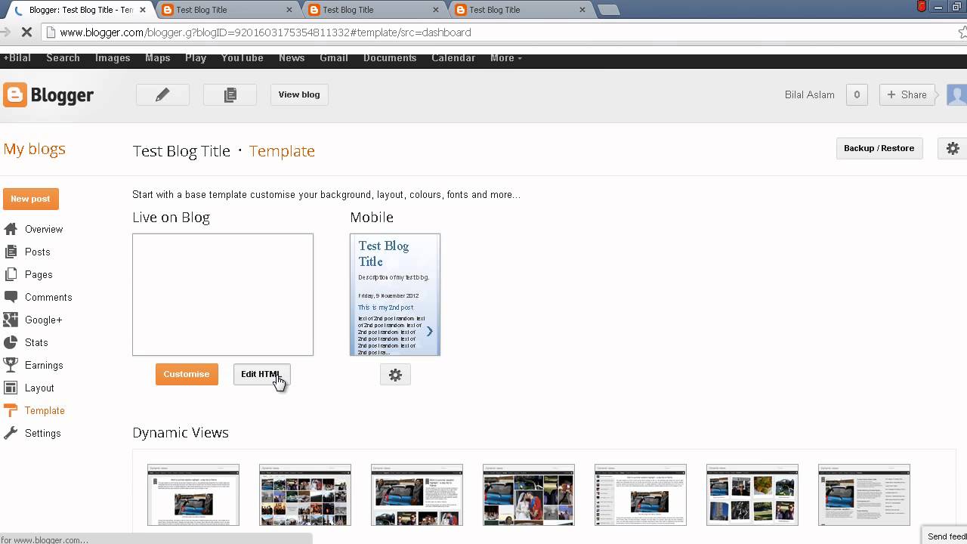Close the first Blogger browser tab
Screen dimensions: 967x544
(142, 10)
